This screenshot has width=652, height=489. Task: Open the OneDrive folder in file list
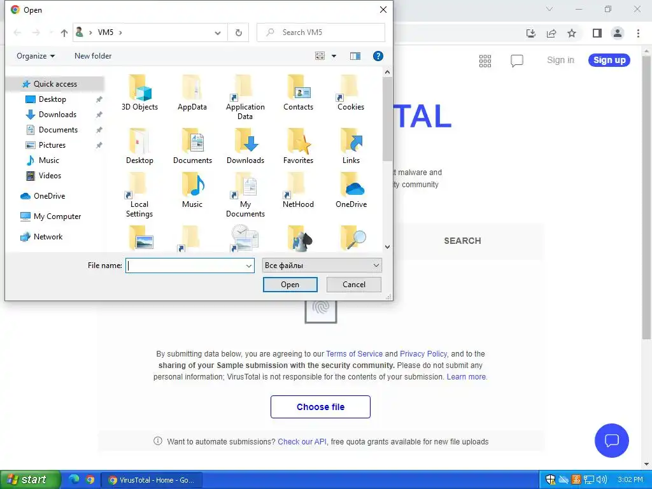[351, 190]
